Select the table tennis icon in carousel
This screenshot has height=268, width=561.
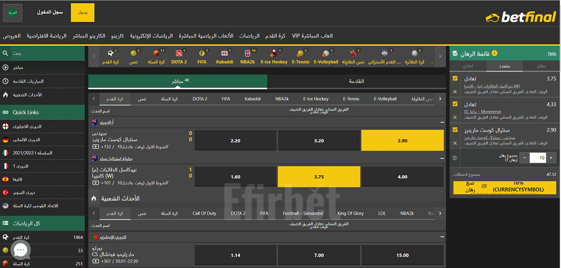coord(352,53)
